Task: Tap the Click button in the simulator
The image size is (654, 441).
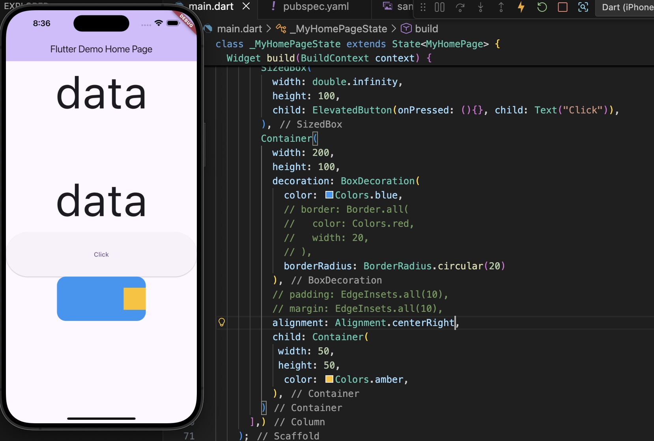Action: [101, 254]
